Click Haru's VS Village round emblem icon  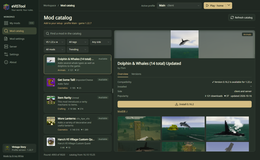coord(51,142)
